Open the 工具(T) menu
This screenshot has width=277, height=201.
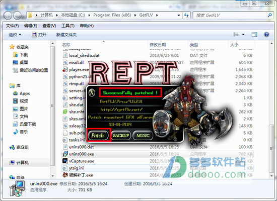68,26
